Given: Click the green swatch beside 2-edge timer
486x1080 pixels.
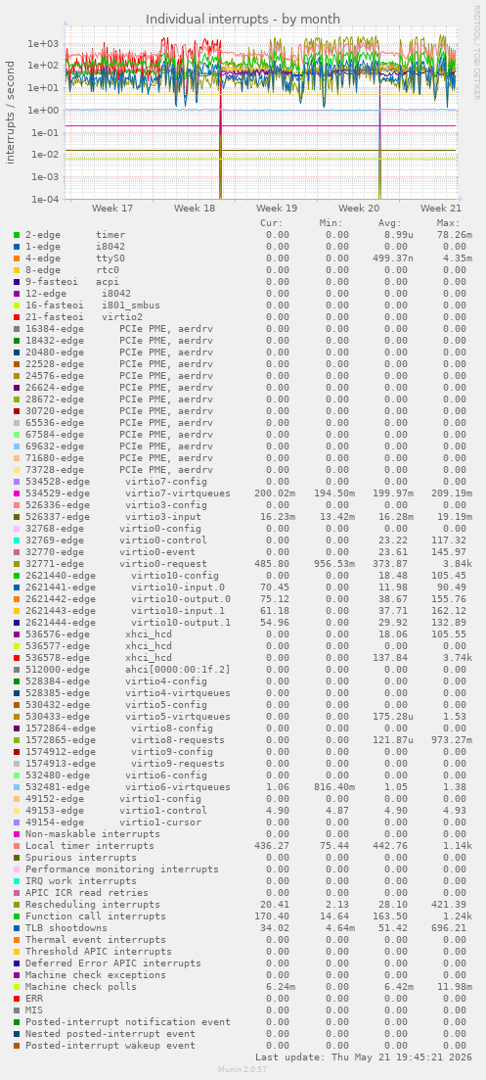Looking at the screenshot, I should point(17,235).
